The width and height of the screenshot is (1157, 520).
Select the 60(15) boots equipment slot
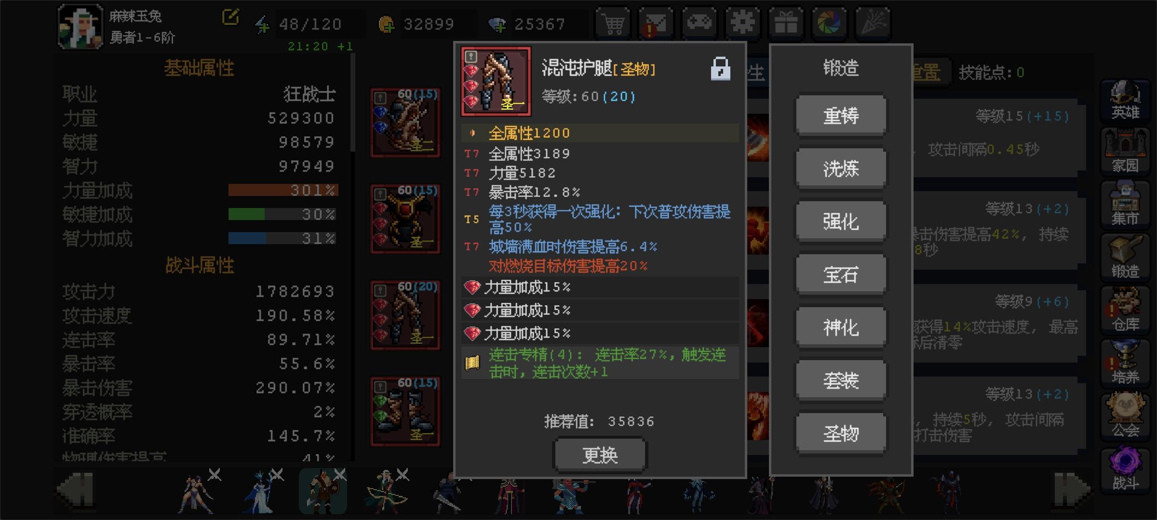coord(405,412)
